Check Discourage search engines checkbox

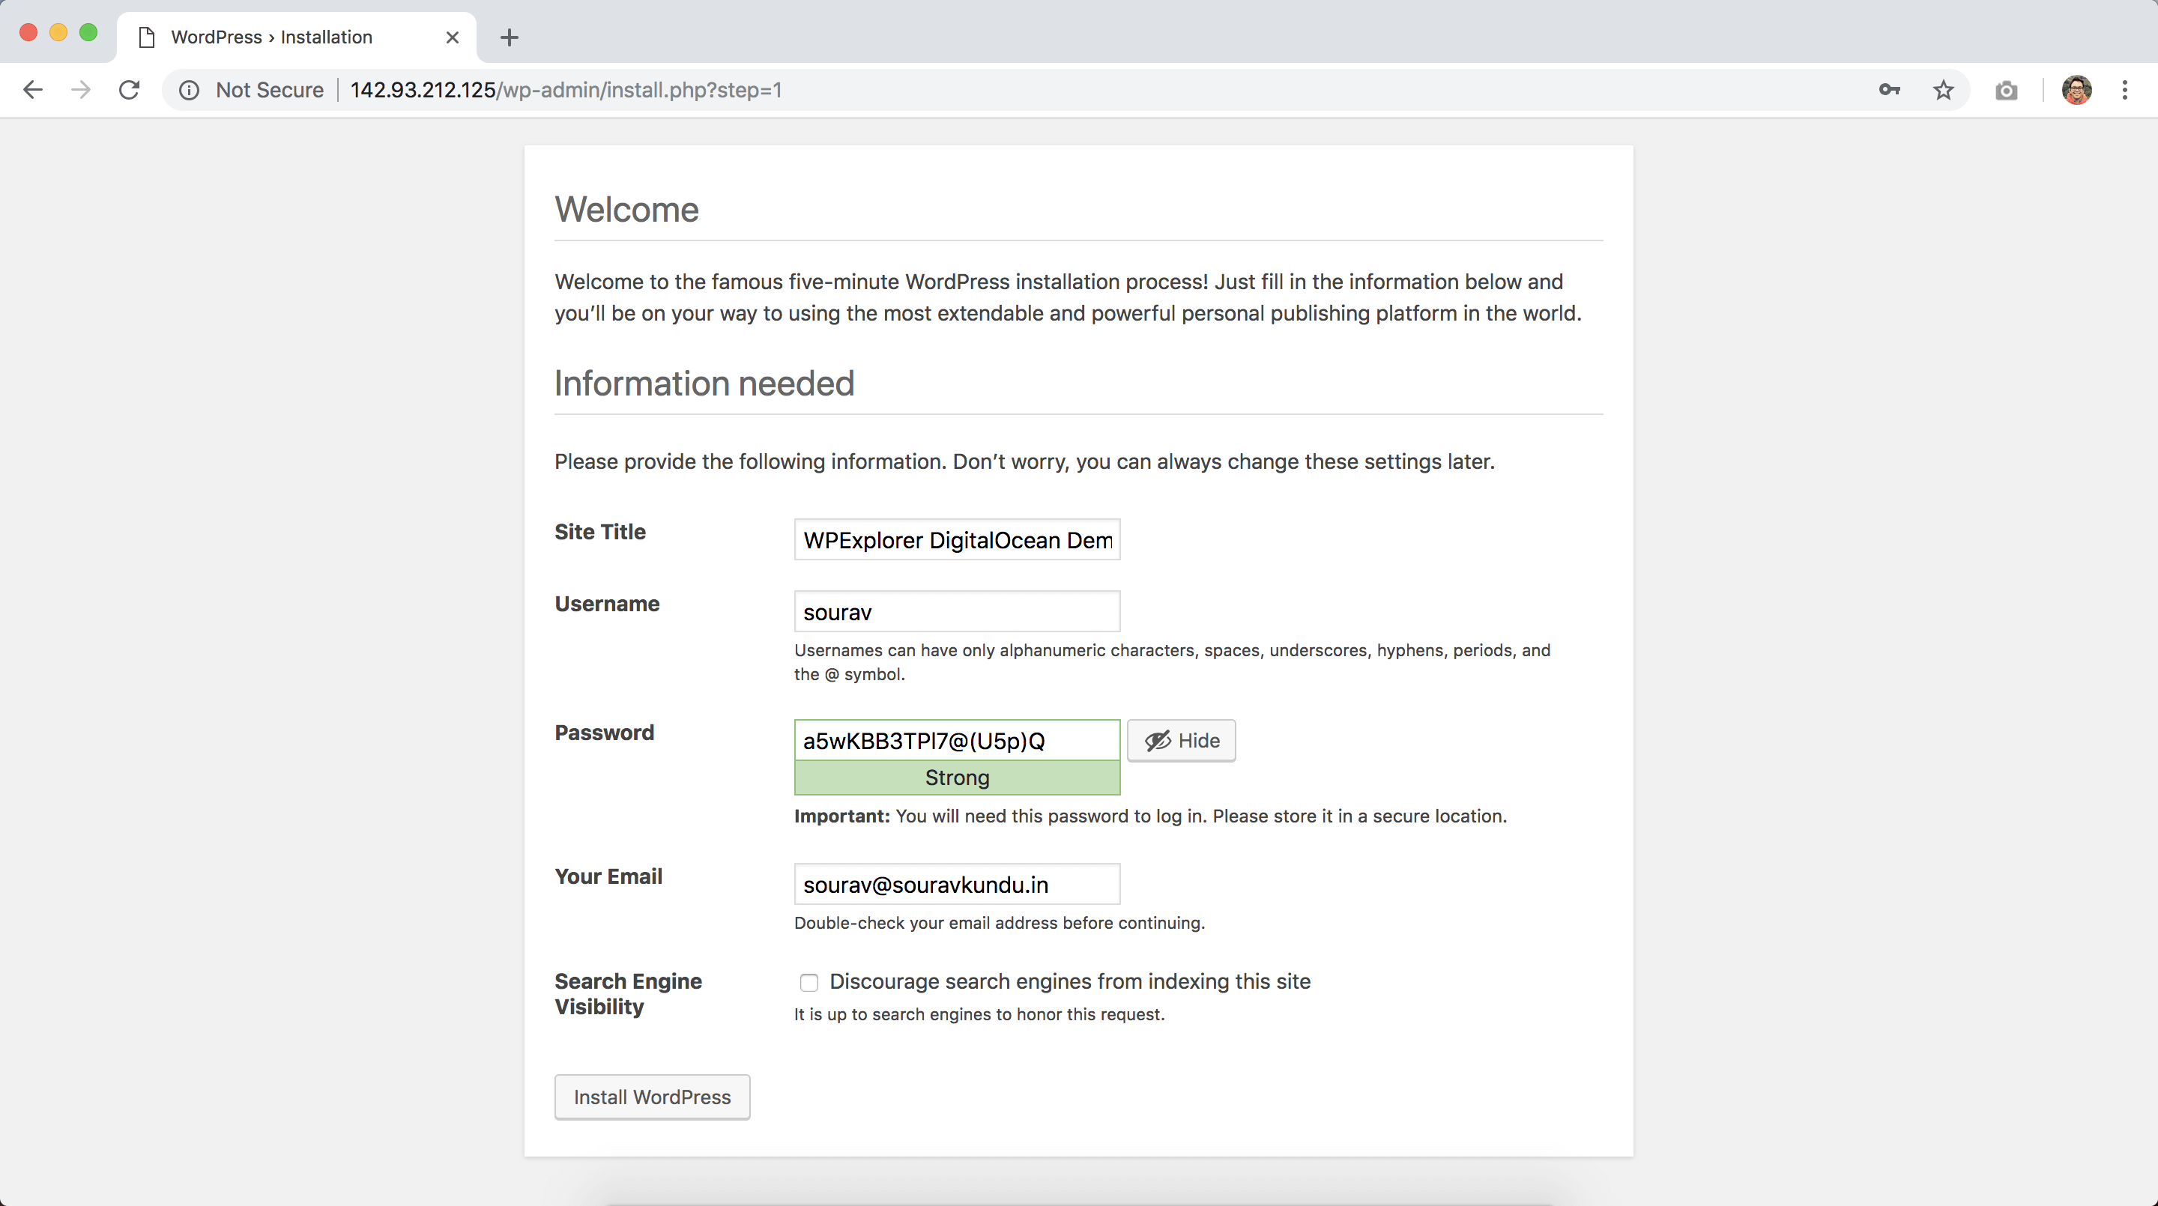809,982
